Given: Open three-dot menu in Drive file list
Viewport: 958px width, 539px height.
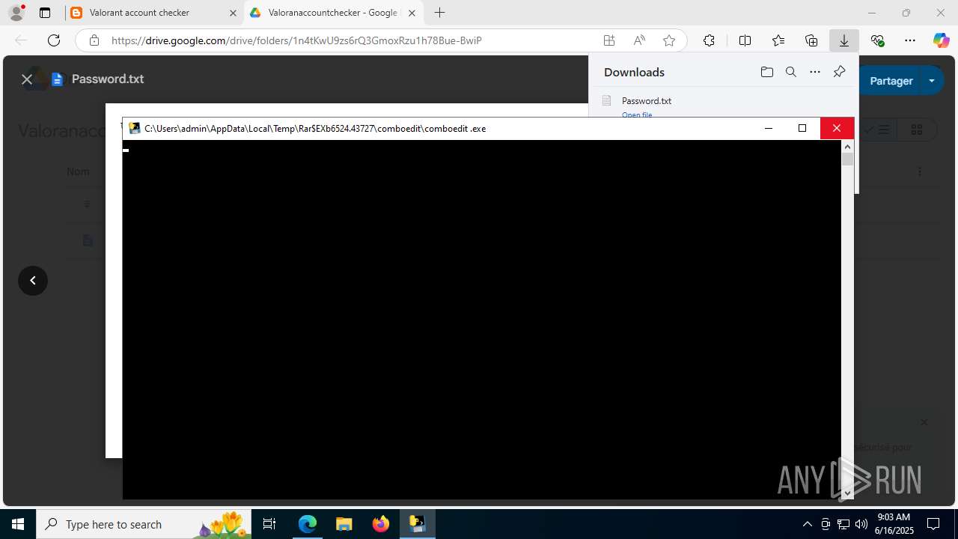Looking at the screenshot, I should coord(920,171).
